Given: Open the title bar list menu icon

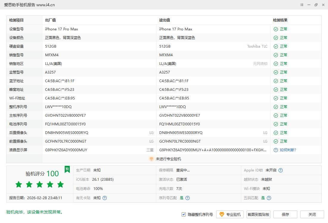Looking at the screenshot, I should click(302, 5).
